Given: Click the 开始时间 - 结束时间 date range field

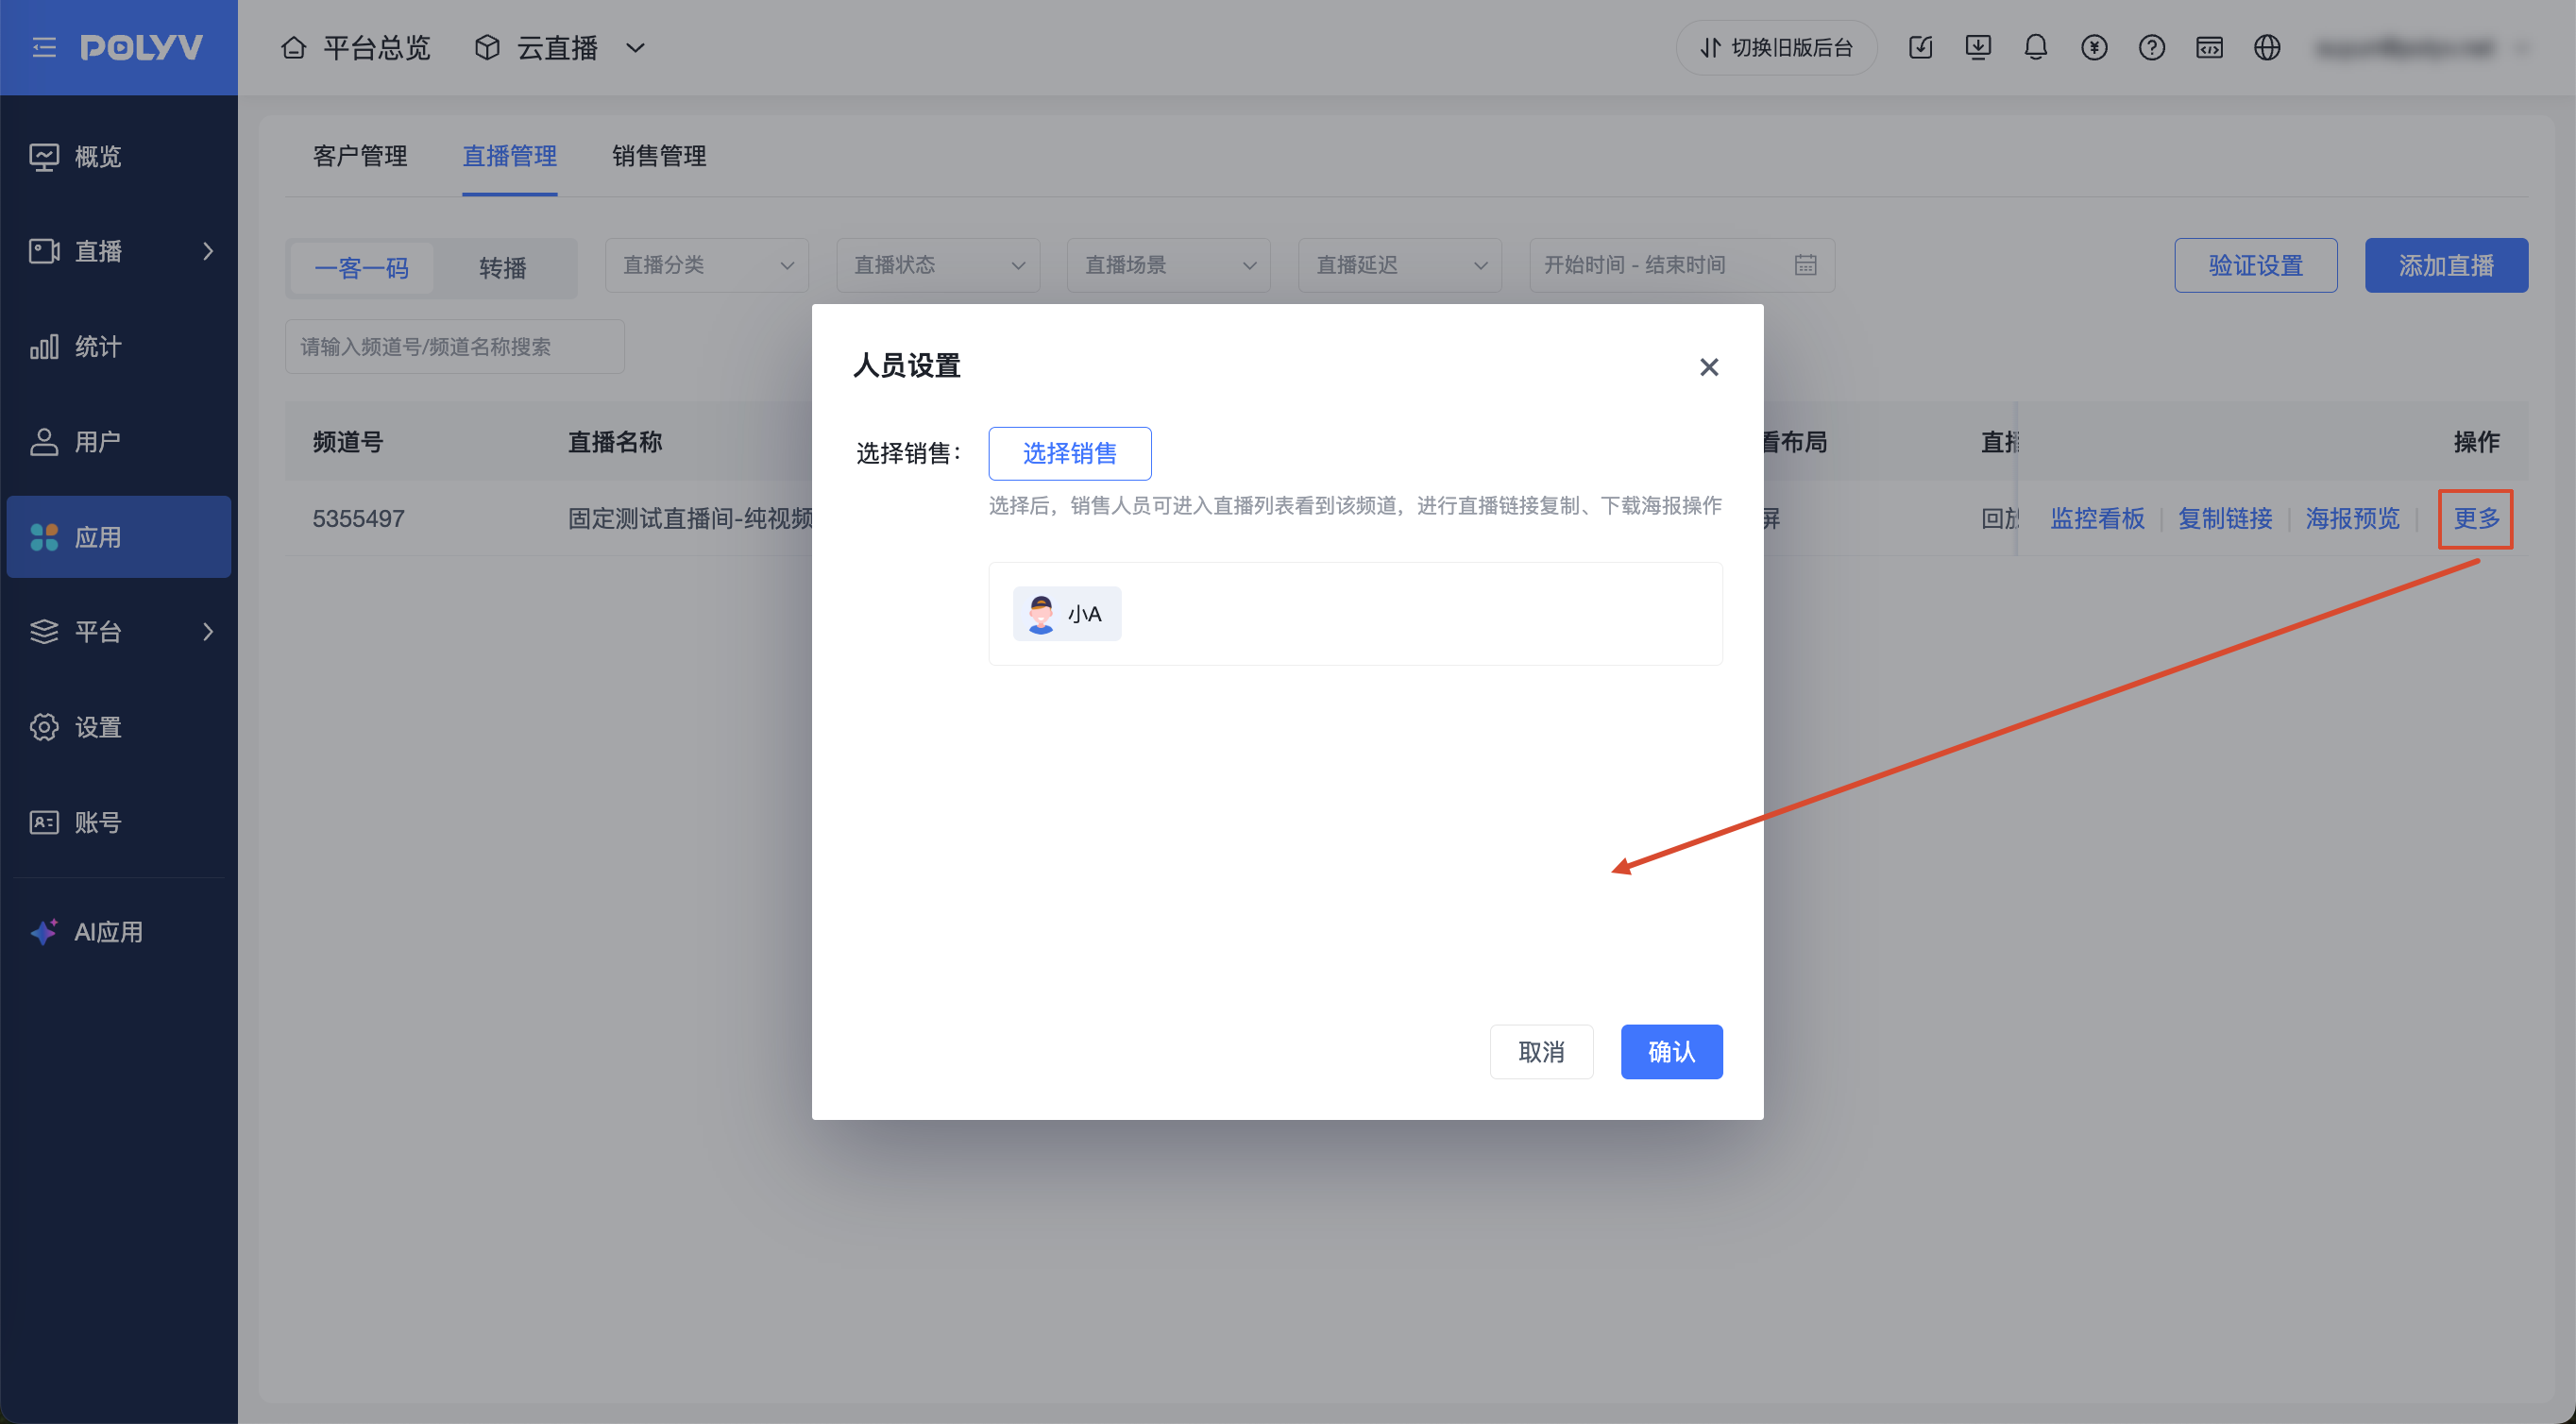Looking at the screenshot, I should [x=1682, y=265].
